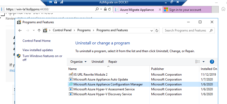Click the Configuration Manager cloud icon

tap(71, 84)
